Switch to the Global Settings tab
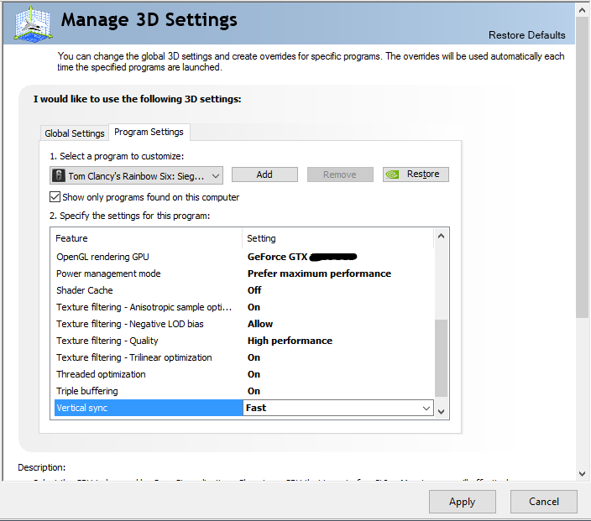591x521 pixels. pos(75,133)
